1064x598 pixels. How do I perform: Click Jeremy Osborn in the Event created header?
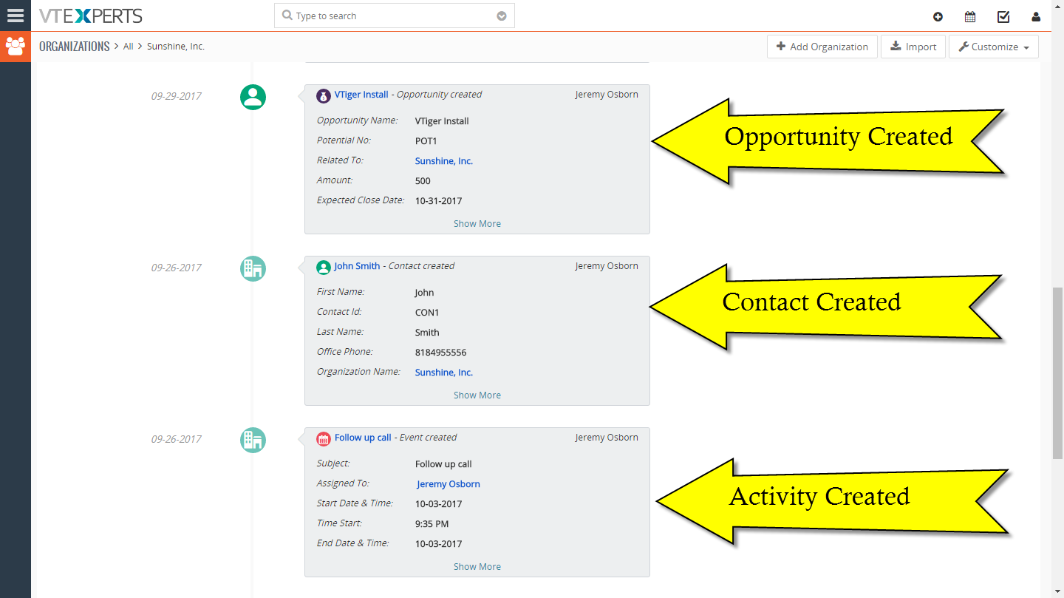point(607,438)
